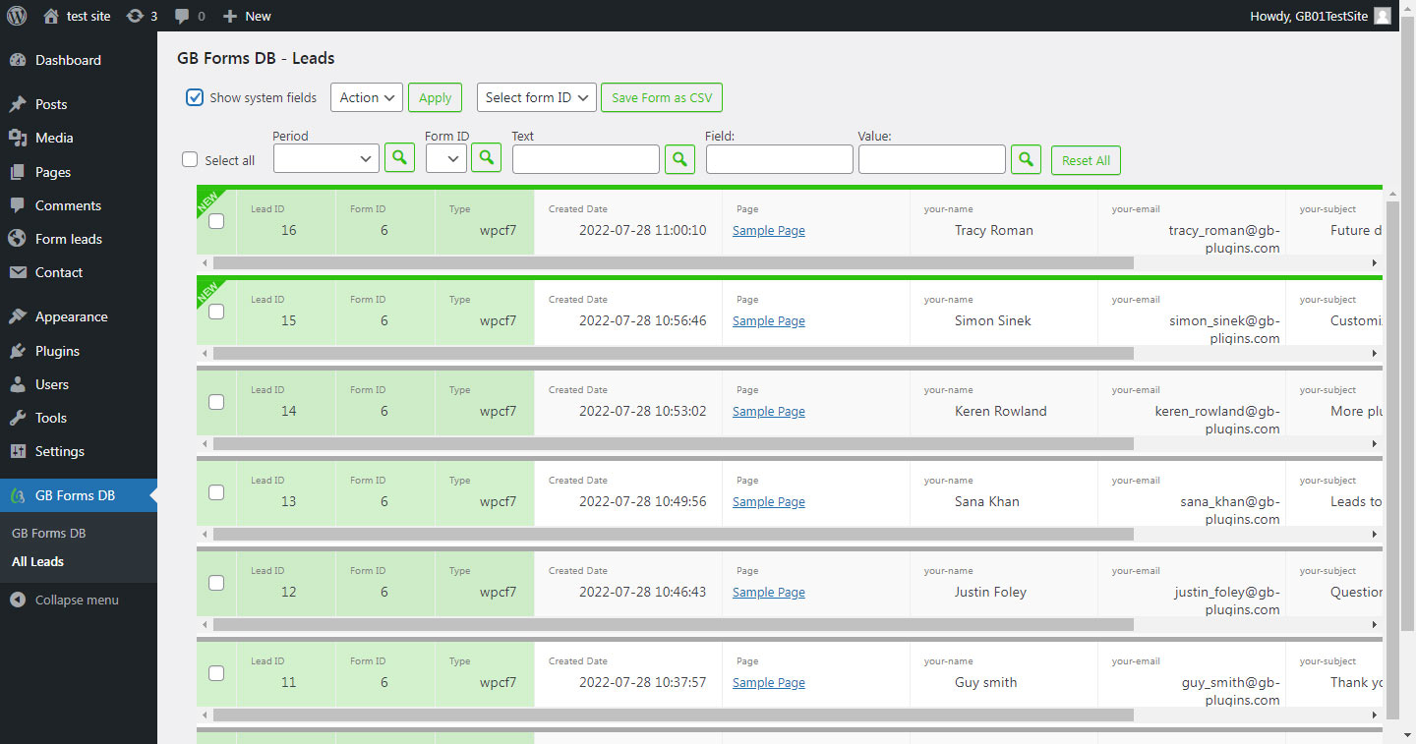Open the WordPress logo menu
This screenshot has height=744, width=1416.
pyautogui.click(x=17, y=16)
